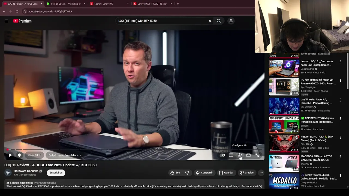Toggle subtitles in the player
Image resolution: width=349 pixels, height=196 pixels.
pyautogui.click(x=231, y=155)
